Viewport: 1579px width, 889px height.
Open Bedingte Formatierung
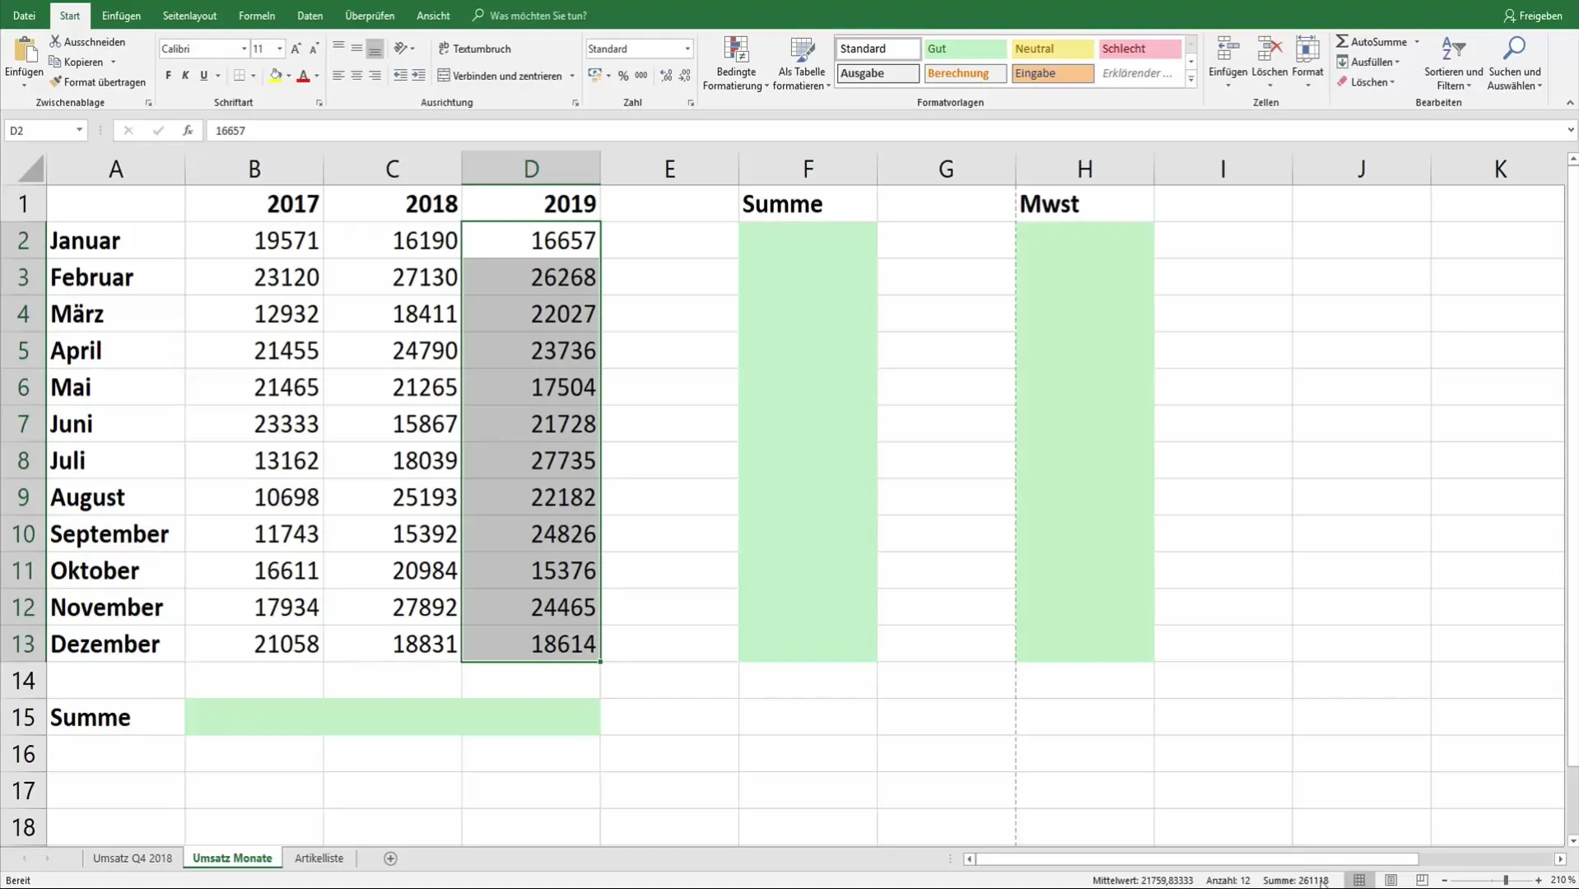[x=736, y=63]
